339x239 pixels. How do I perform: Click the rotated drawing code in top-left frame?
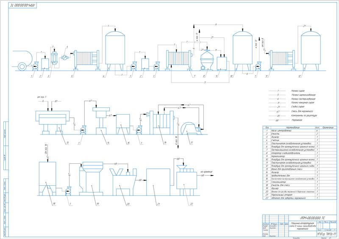coord(23,5)
